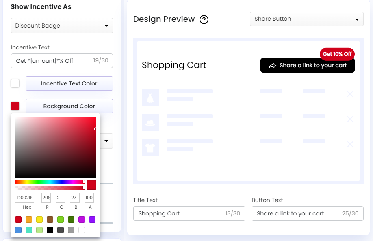The height and width of the screenshot is (241, 373).
Task: Click the X next to the second cart row
Action: click(350, 119)
